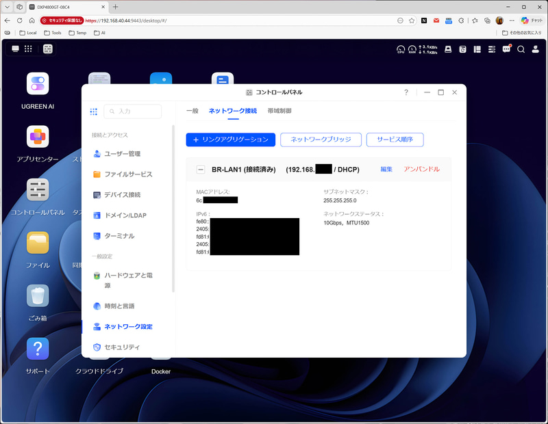This screenshot has height=424, width=548.
Task: Click the 編集 link for BR-LAN1
Action: click(386, 169)
